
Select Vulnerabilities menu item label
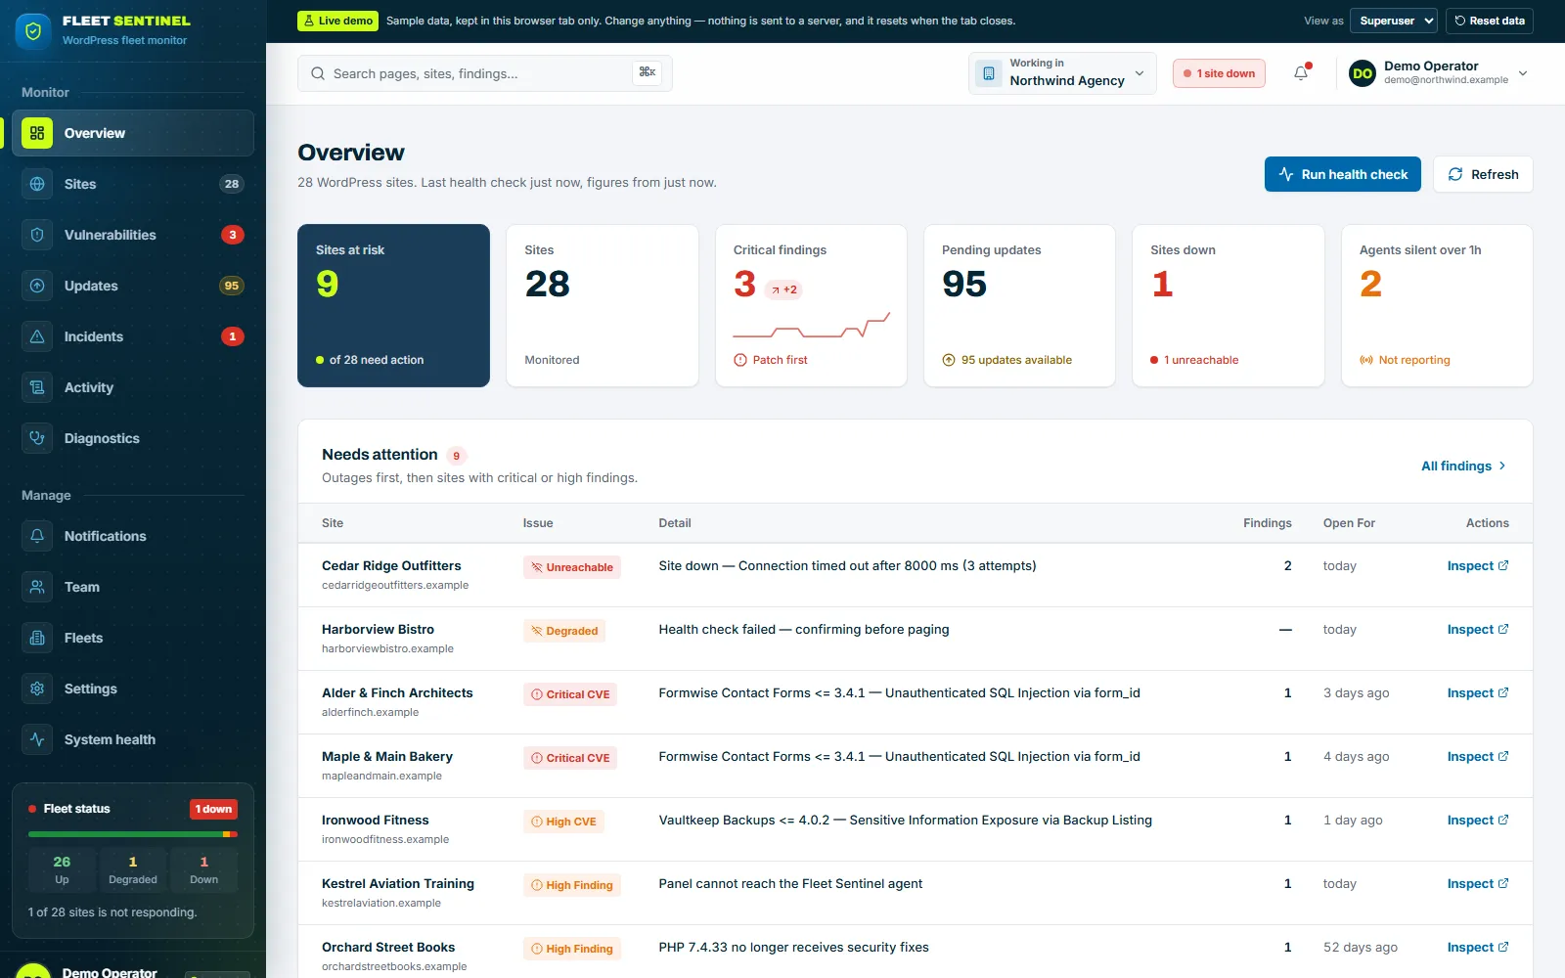111,235
